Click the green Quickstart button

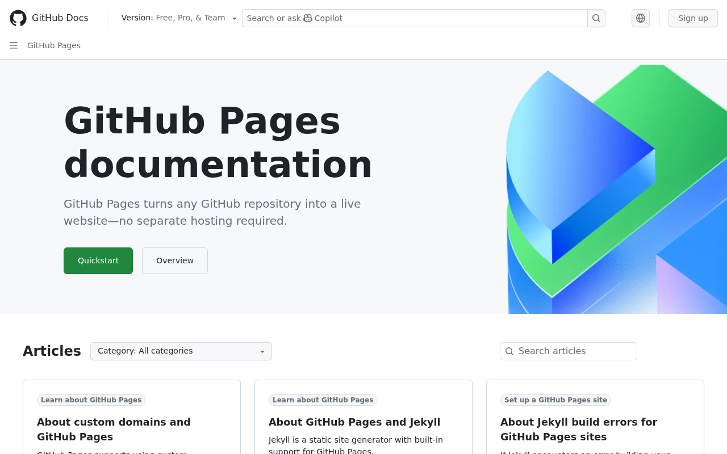98,260
